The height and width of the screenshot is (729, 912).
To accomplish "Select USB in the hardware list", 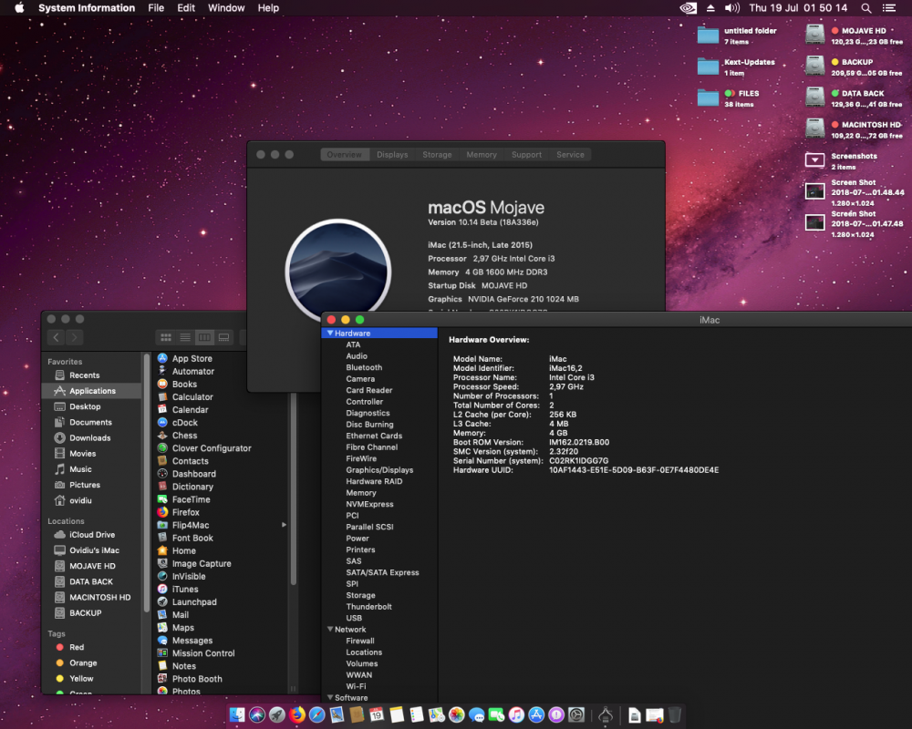I will (354, 618).
